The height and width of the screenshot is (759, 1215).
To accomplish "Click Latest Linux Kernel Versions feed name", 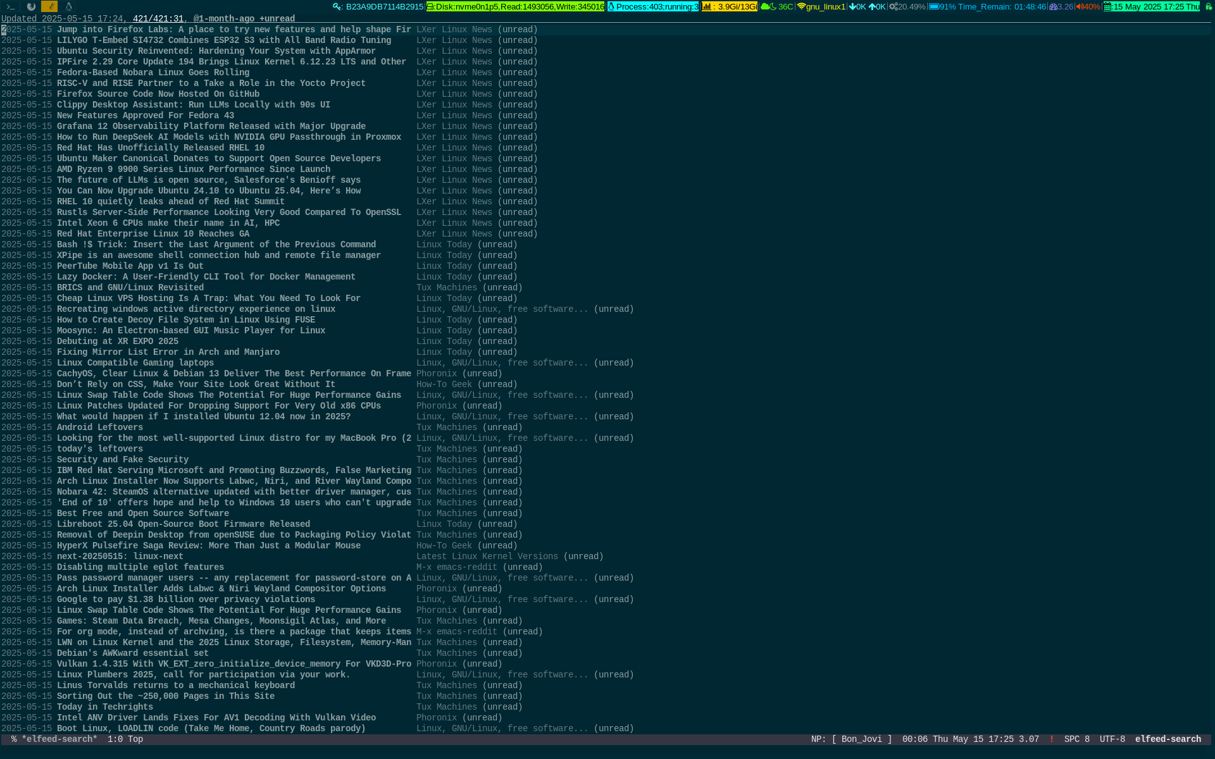I will tap(487, 557).
